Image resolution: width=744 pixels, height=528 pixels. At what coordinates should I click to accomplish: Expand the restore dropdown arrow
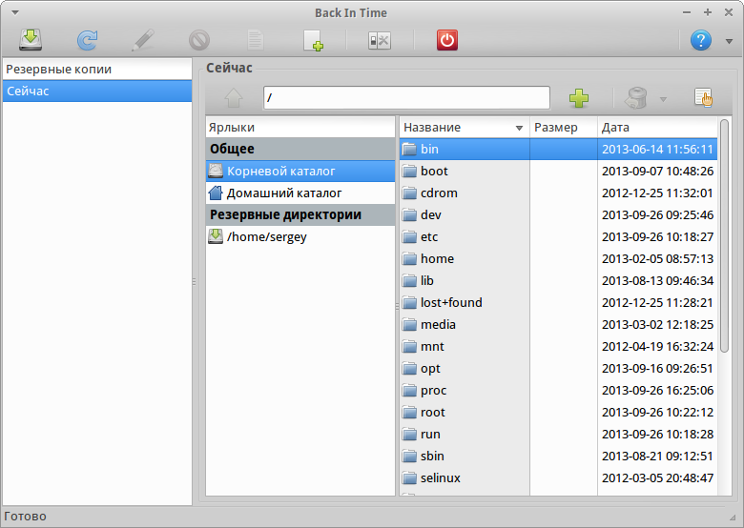(x=662, y=98)
